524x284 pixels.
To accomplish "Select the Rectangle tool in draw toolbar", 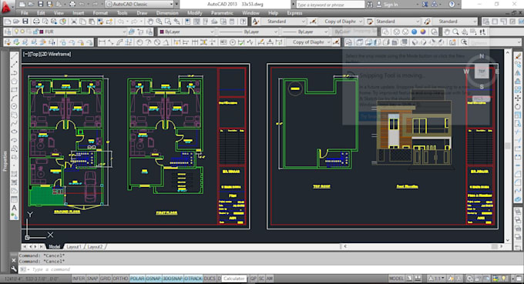I will click(x=14, y=90).
